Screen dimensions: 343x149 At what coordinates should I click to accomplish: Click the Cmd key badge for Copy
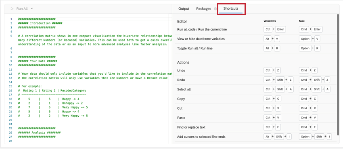point(304,99)
